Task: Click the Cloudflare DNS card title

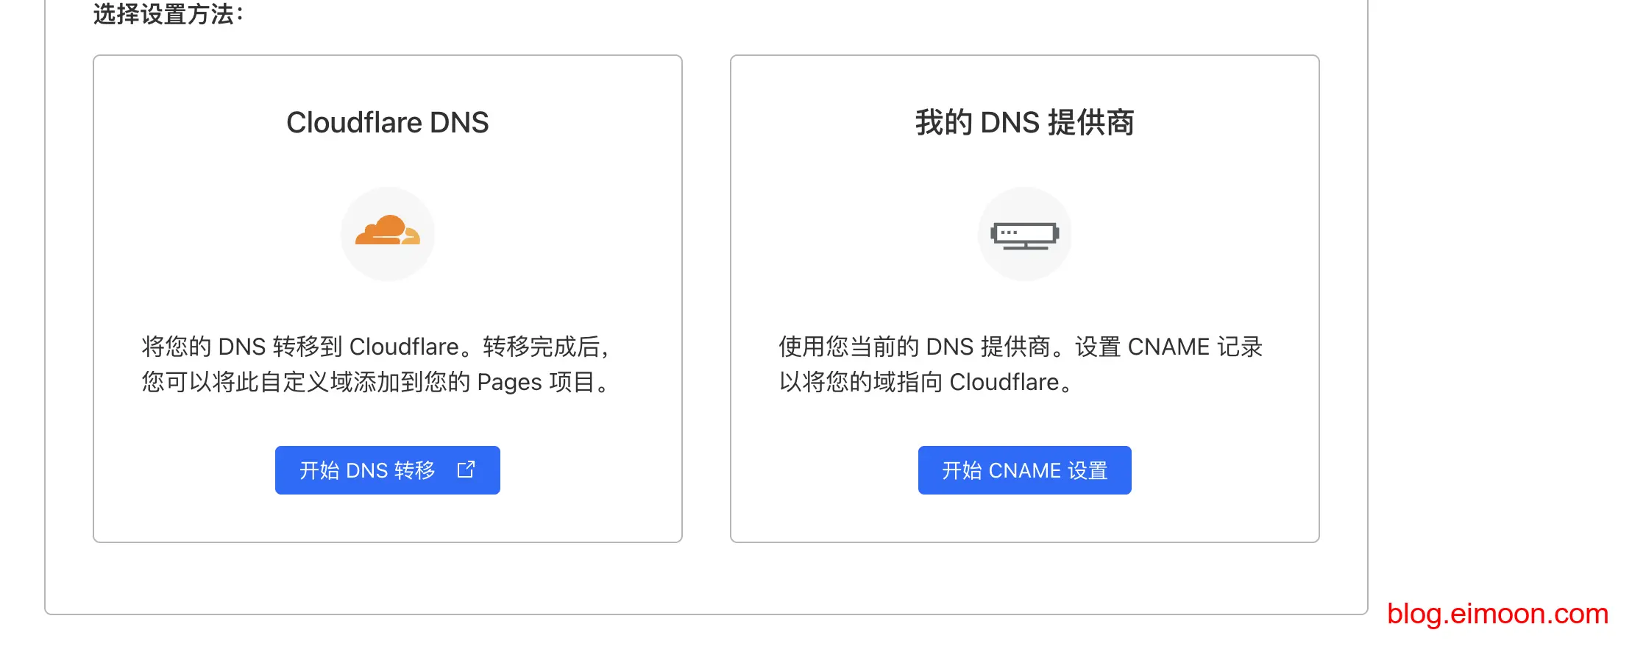Action: click(388, 121)
